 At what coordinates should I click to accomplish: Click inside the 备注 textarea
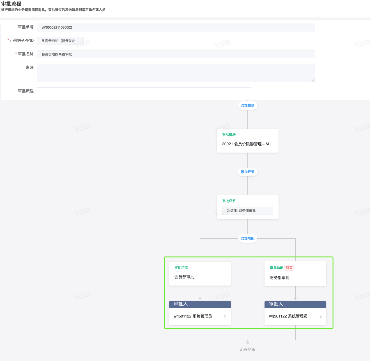click(x=176, y=73)
